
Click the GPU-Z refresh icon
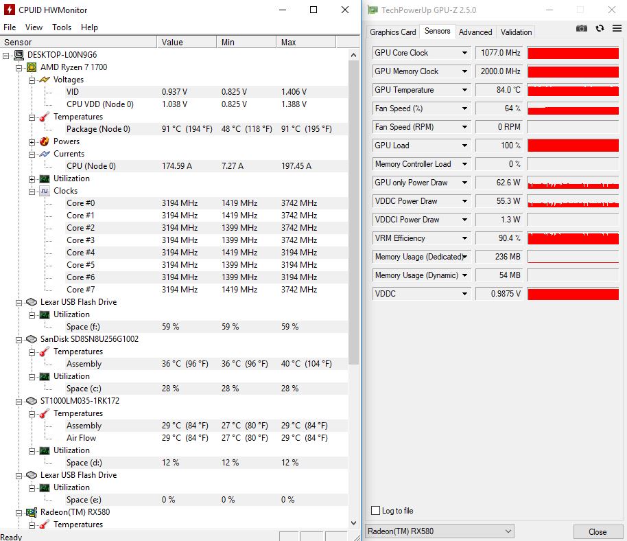tap(600, 28)
